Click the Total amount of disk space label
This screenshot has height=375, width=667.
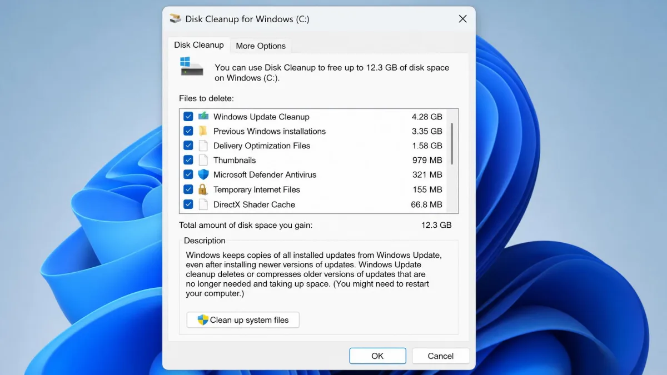[x=246, y=225]
